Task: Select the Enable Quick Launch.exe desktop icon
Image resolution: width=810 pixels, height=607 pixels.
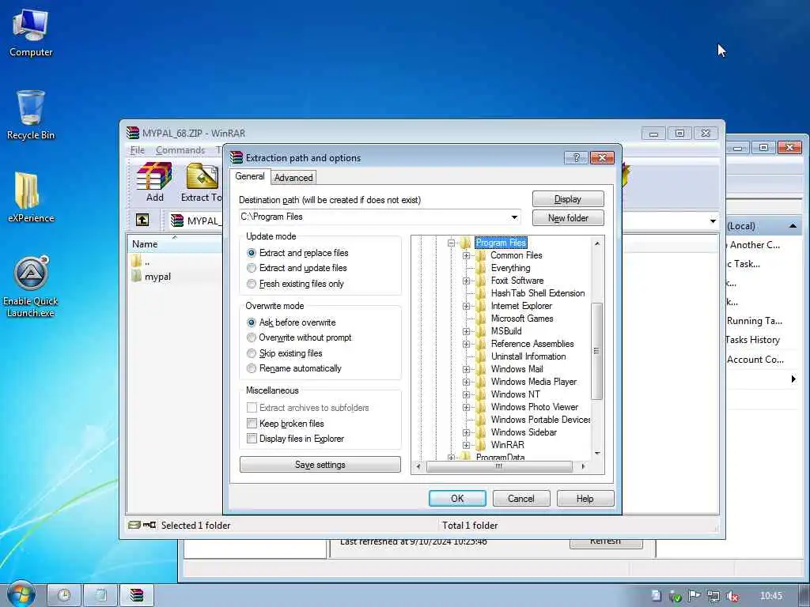Action: [x=31, y=286]
